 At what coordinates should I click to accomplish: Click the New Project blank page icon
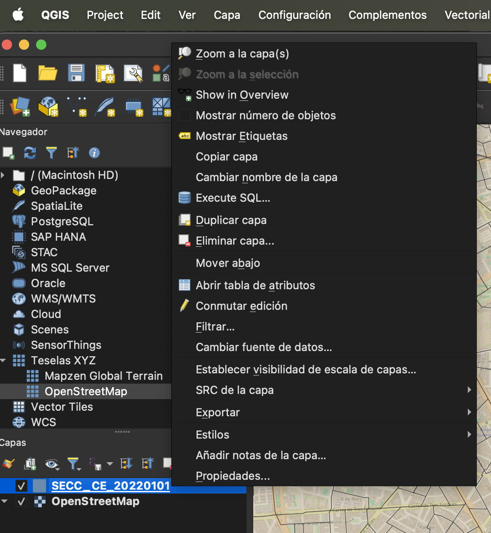pyautogui.click(x=20, y=73)
